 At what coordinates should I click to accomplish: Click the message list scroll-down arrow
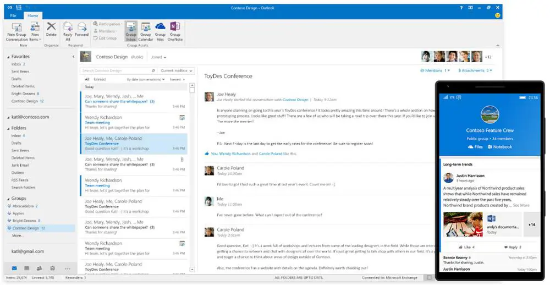point(192,270)
